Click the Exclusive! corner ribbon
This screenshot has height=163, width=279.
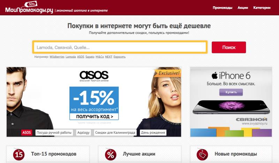pyautogui.click(x=168, y=73)
